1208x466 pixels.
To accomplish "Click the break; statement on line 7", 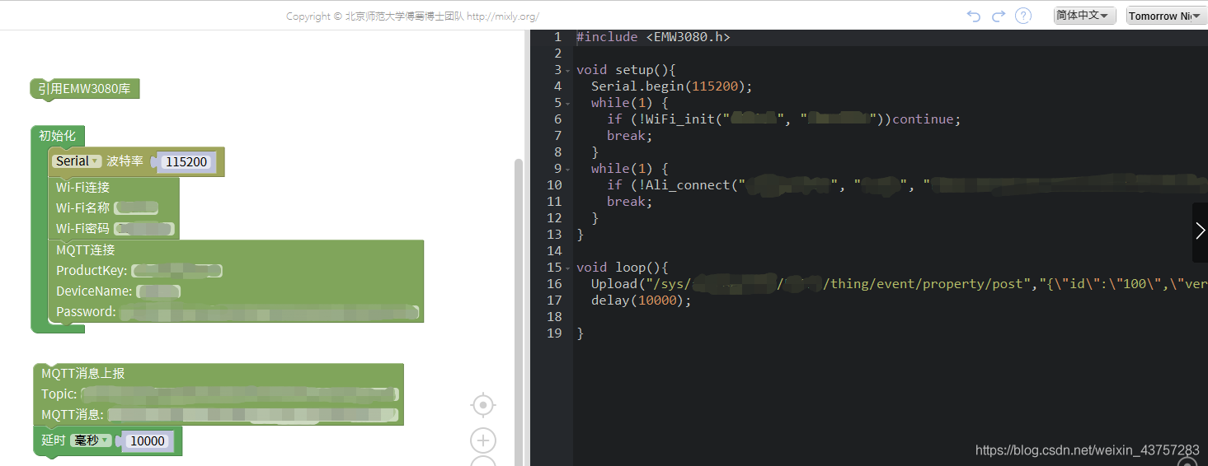I will coord(630,136).
